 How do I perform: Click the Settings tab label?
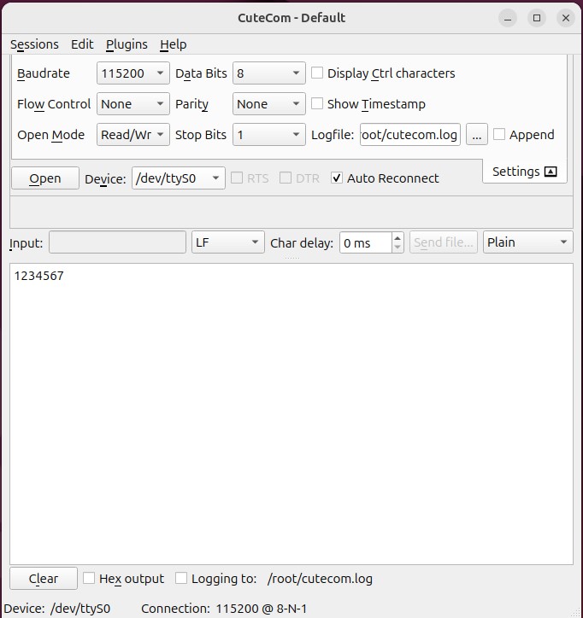click(516, 172)
